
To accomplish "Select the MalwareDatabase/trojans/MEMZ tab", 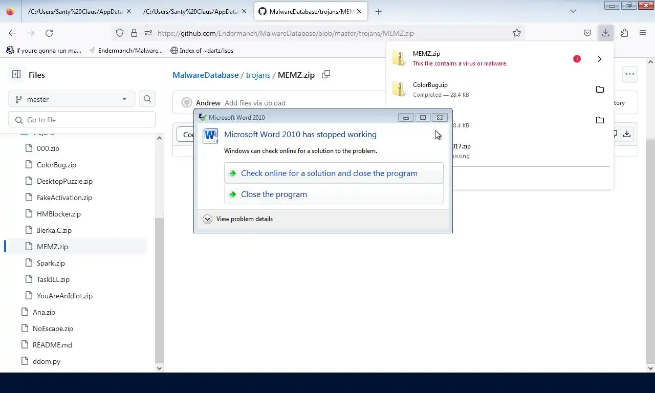I will (311, 11).
